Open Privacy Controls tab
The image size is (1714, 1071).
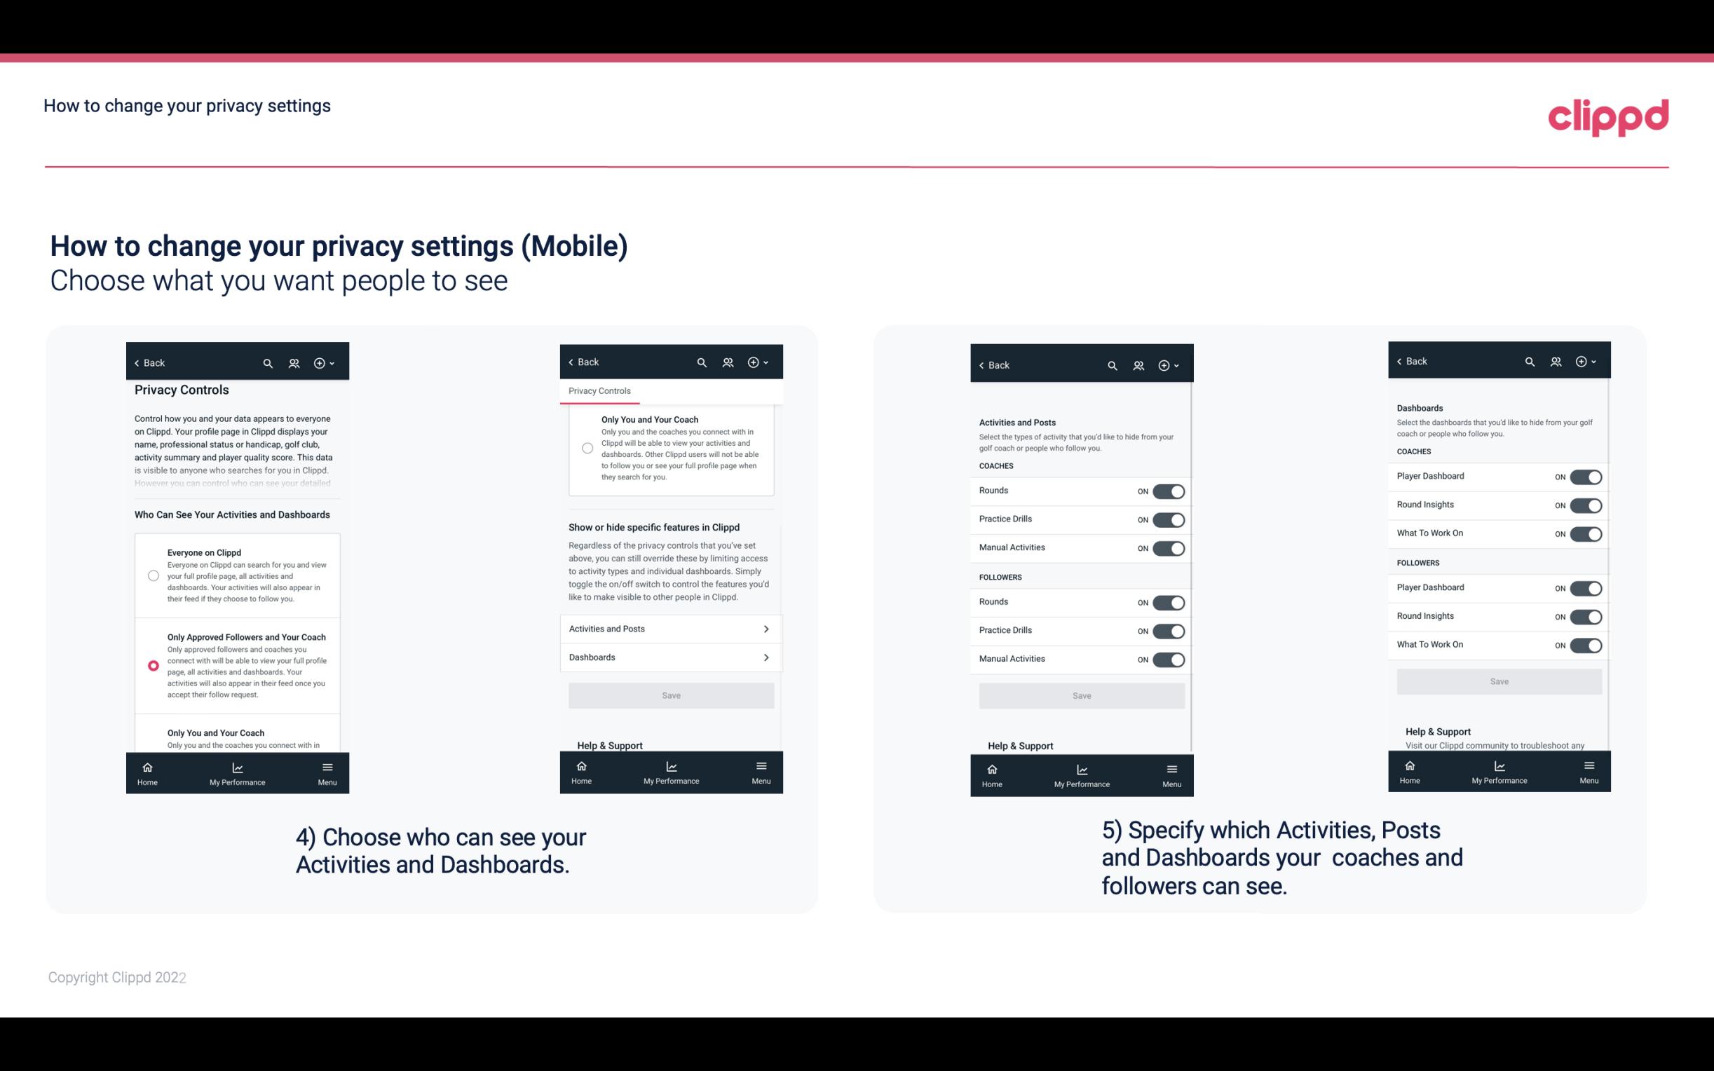[599, 391]
